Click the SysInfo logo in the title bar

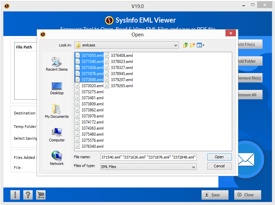pos(7,6)
